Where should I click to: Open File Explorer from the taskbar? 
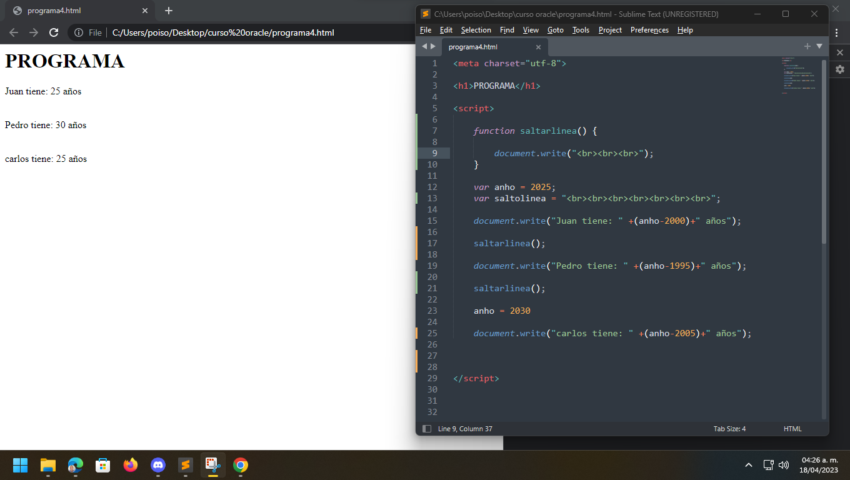pos(48,465)
